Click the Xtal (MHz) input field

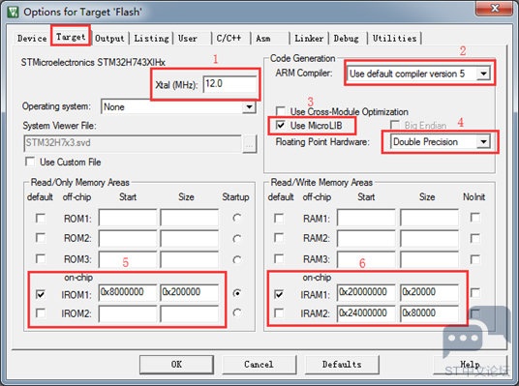click(x=229, y=84)
